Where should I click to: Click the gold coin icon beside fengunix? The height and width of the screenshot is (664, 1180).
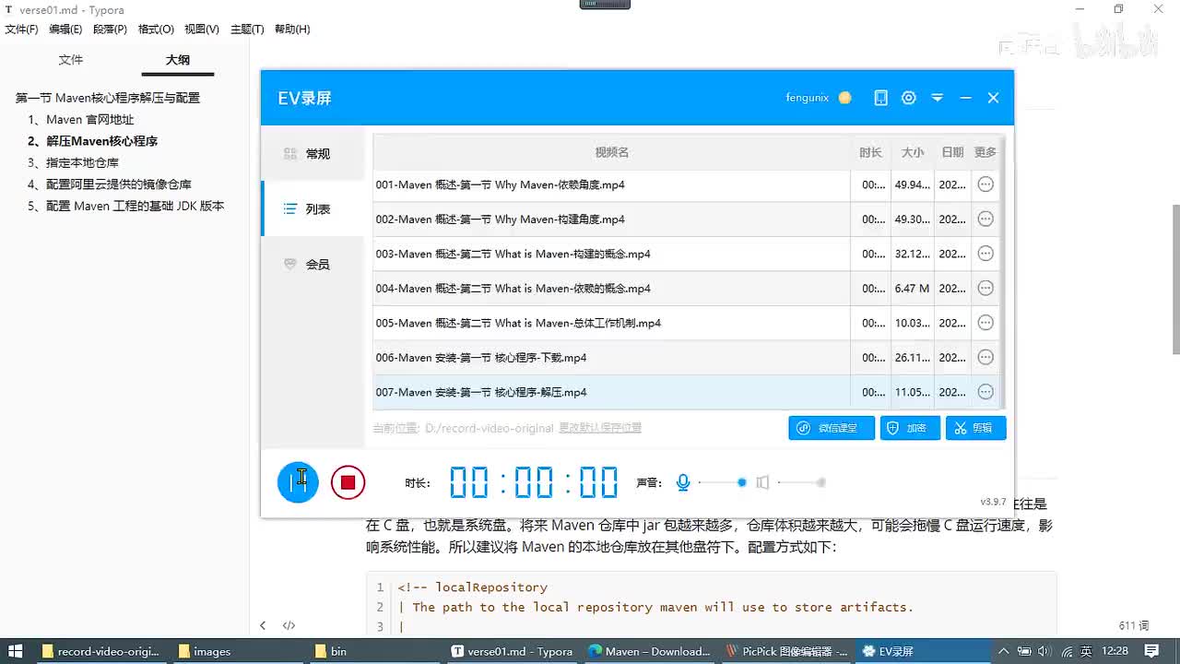(844, 98)
